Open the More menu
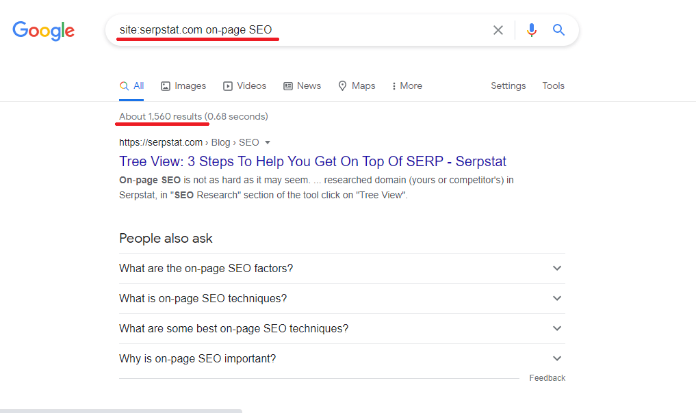 407,86
